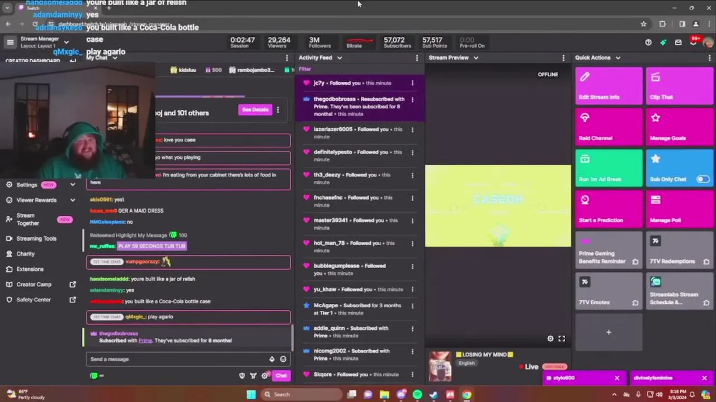Open the 7TV Emotes tile

609,291
